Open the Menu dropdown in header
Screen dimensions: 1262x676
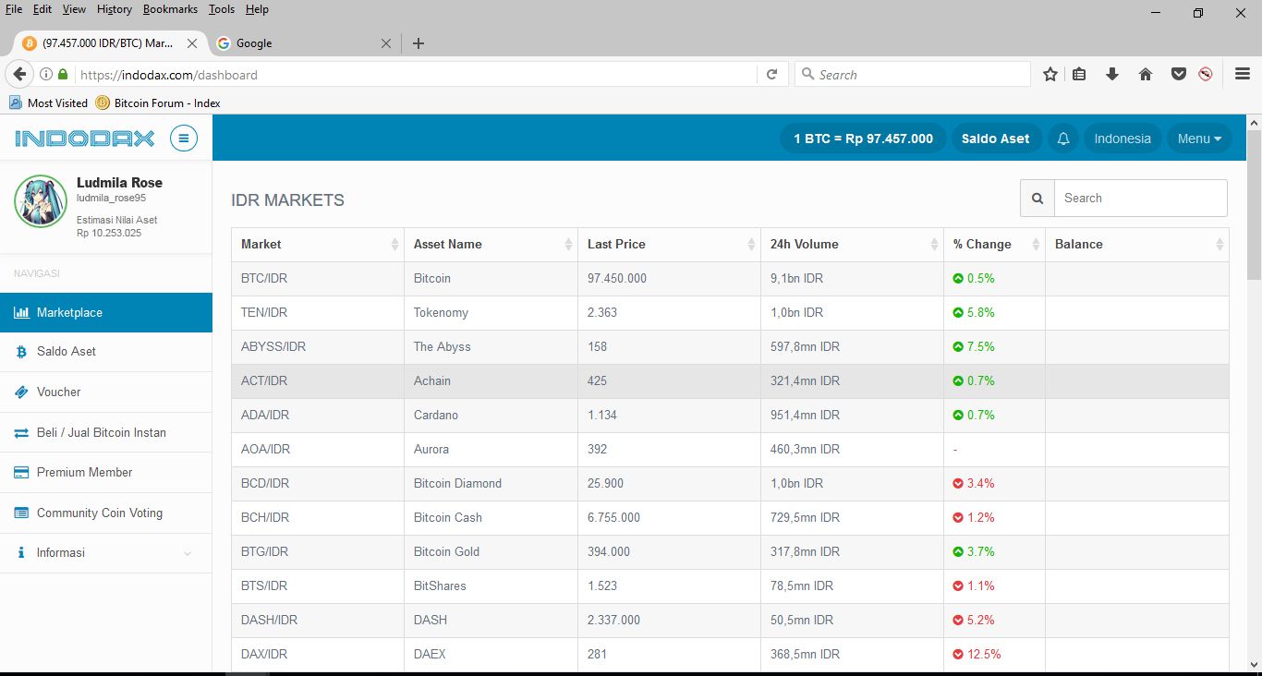[1199, 139]
